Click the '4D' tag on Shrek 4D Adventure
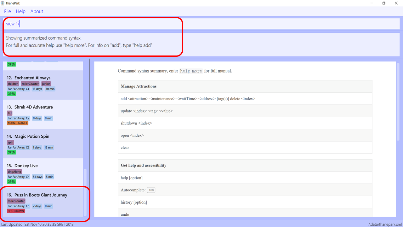 coord(10,113)
